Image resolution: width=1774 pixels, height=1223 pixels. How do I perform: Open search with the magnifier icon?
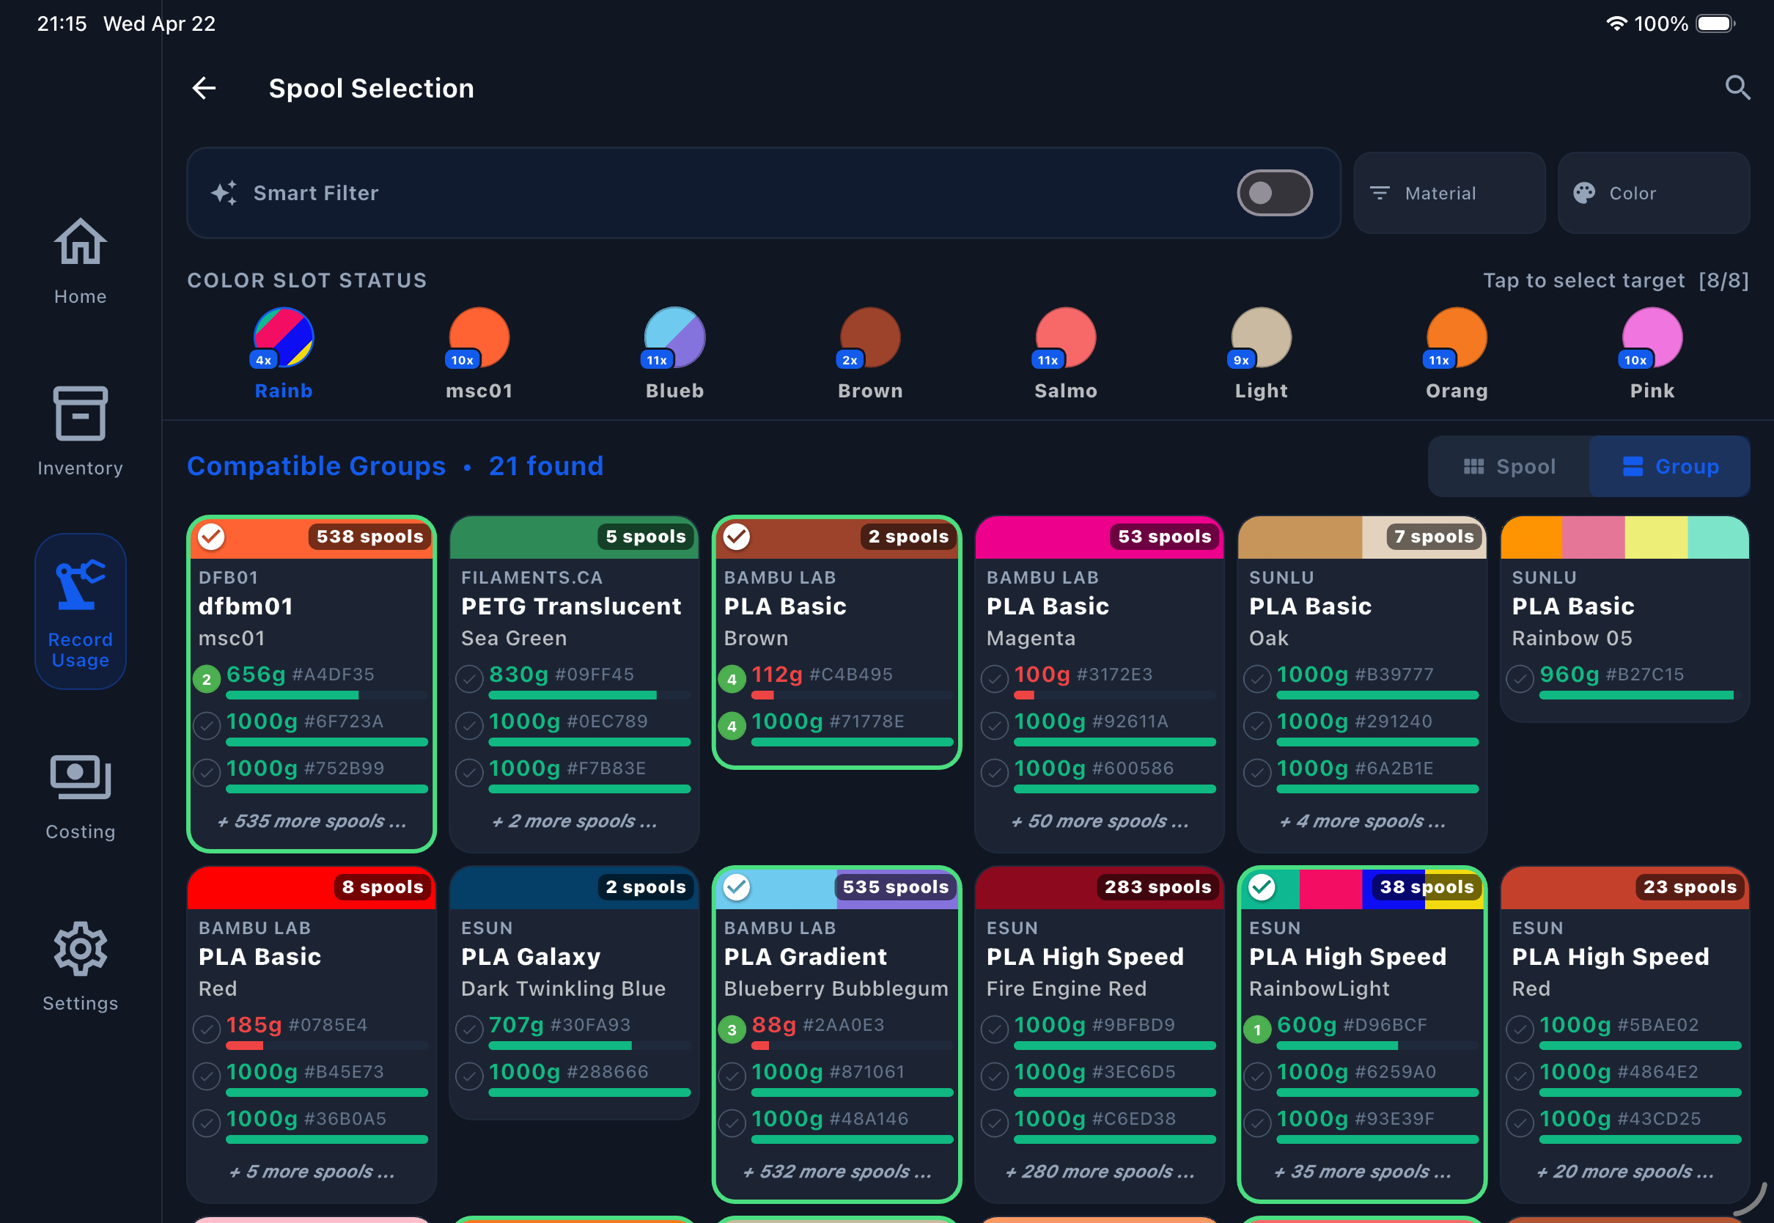click(x=1737, y=88)
